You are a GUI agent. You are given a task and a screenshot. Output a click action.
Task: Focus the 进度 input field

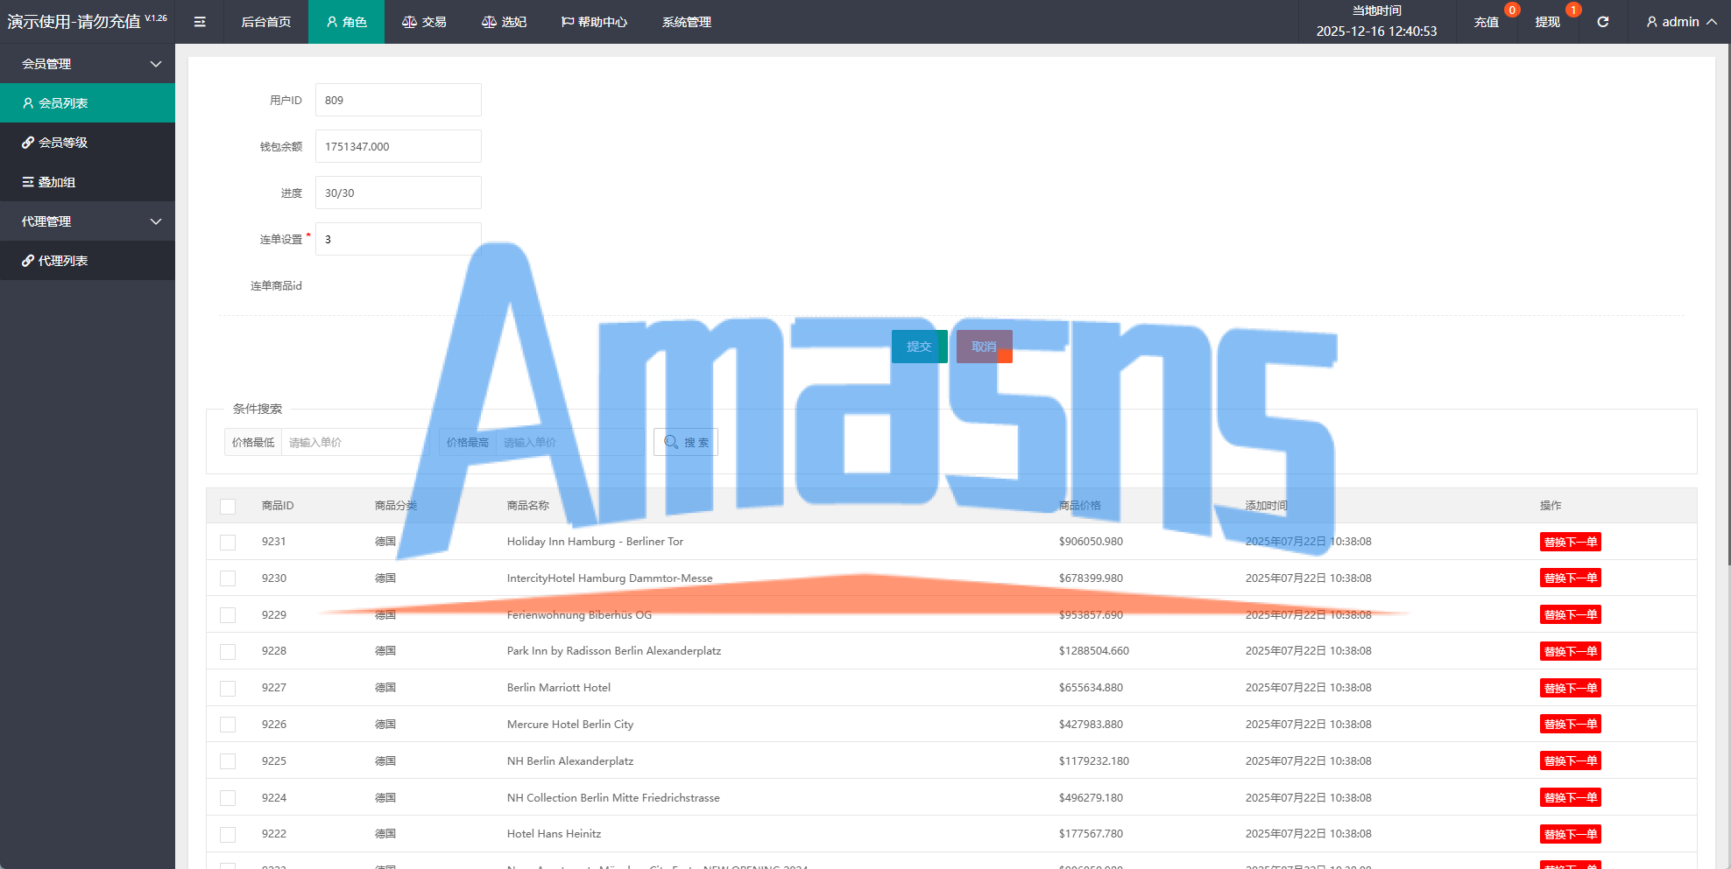click(399, 193)
